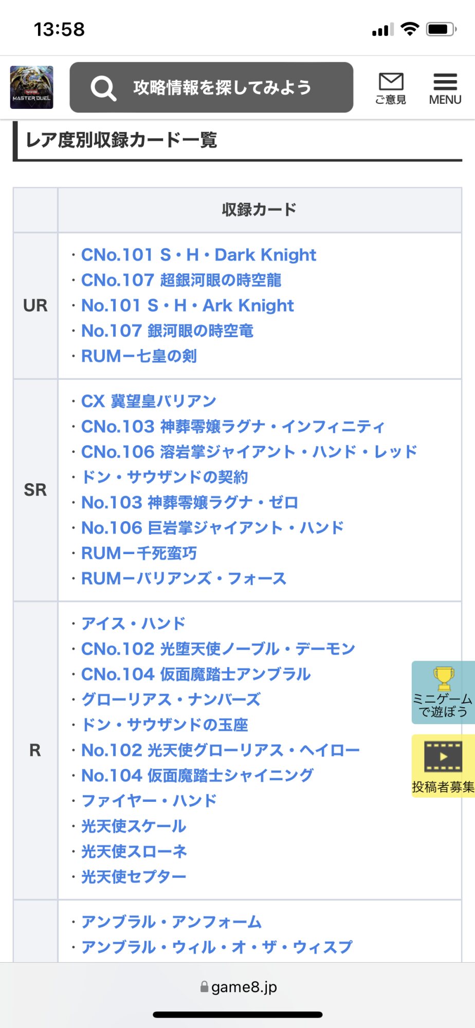Open アイス・ハンド card link

pos(133,623)
